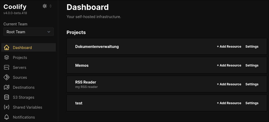Screen dimensions: 269x122
Task: Click the Notifications bell icon
Action: pos(7,117)
